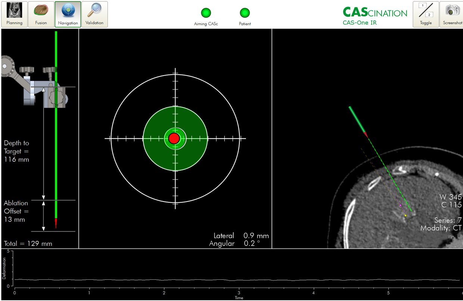Select the Navigation step
The width and height of the screenshot is (463, 301).
[x=68, y=14]
